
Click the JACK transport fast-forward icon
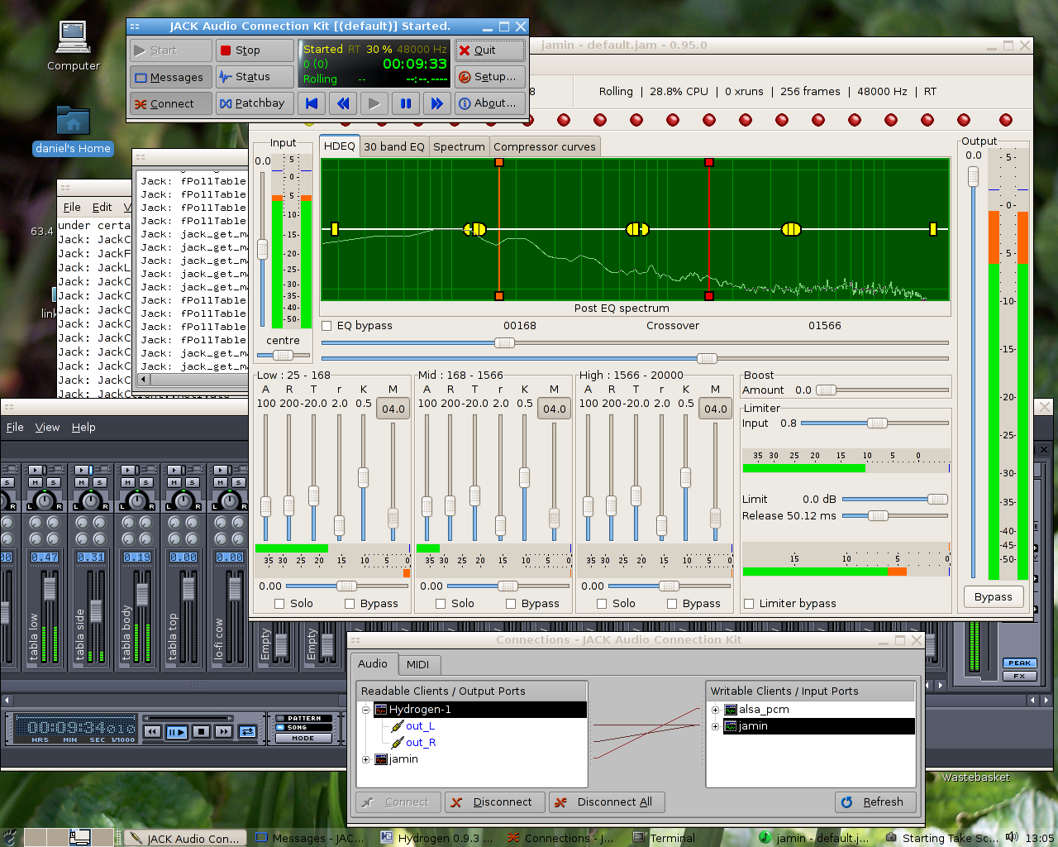436,103
